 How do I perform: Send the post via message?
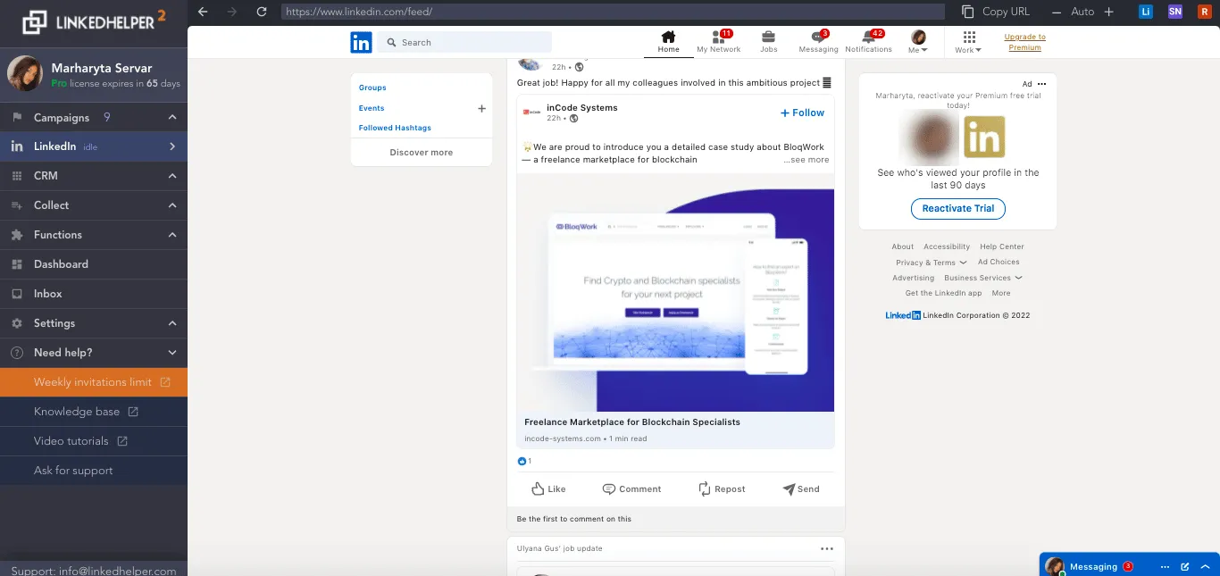coord(801,488)
